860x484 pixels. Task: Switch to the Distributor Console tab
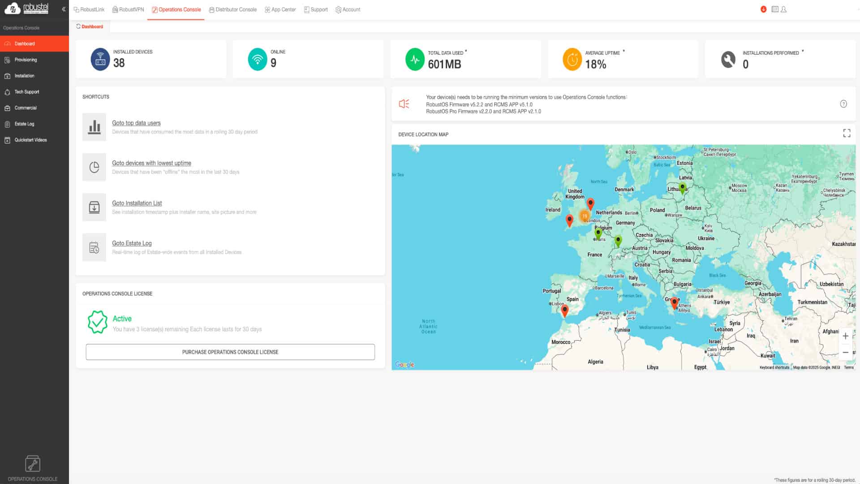(233, 9)
